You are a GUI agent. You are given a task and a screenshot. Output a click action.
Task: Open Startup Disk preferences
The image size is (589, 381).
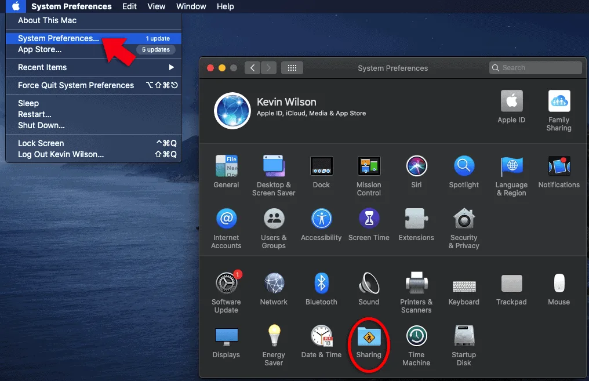pyautogui.click(x=464, y=345)
